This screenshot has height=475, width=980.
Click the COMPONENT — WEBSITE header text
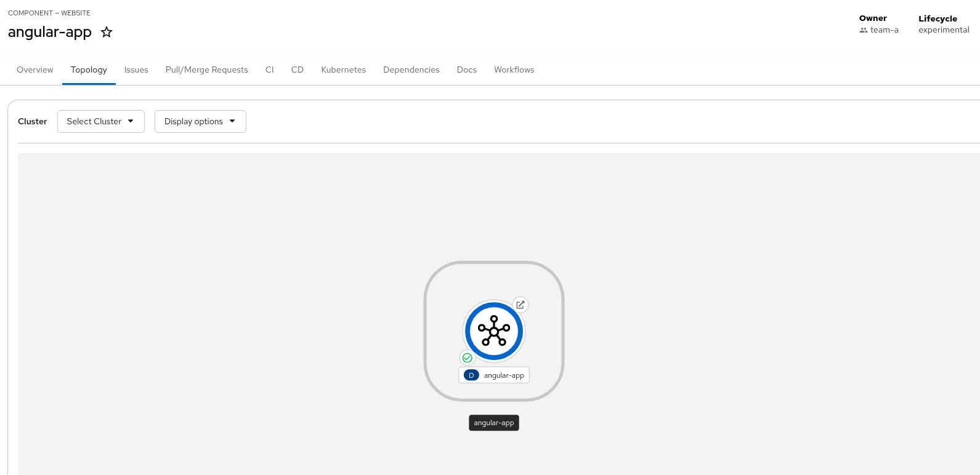(49, 13)
